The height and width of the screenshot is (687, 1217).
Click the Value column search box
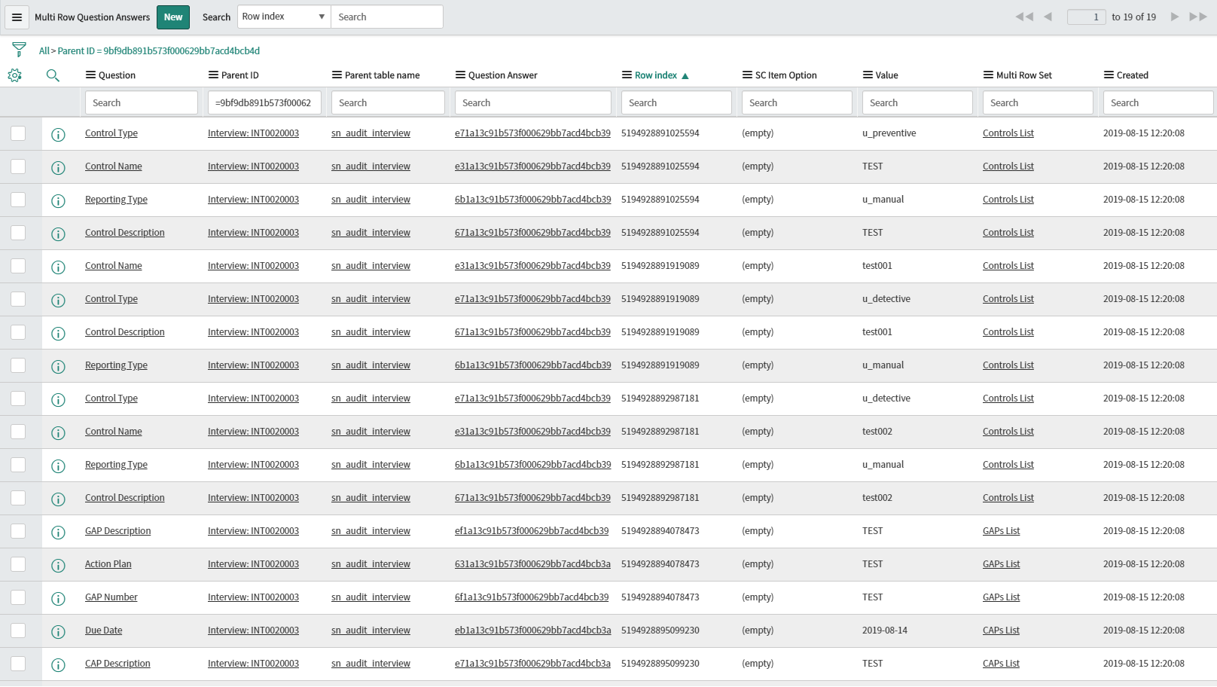[917, 102]
